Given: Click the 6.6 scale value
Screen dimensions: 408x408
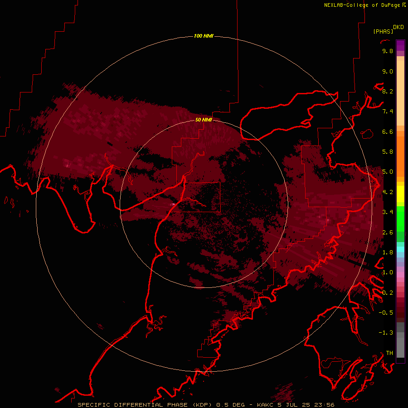Looking at the screenshot, I should click(x=388, y=131).
